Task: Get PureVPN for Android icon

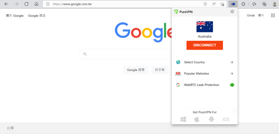Action: (x=211, y=119)
